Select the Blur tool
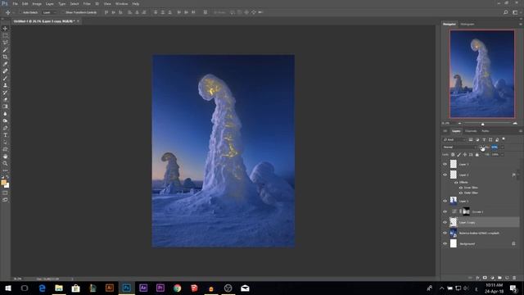Image resolution: width=524 pixels, height=295 pixels. 5,114
